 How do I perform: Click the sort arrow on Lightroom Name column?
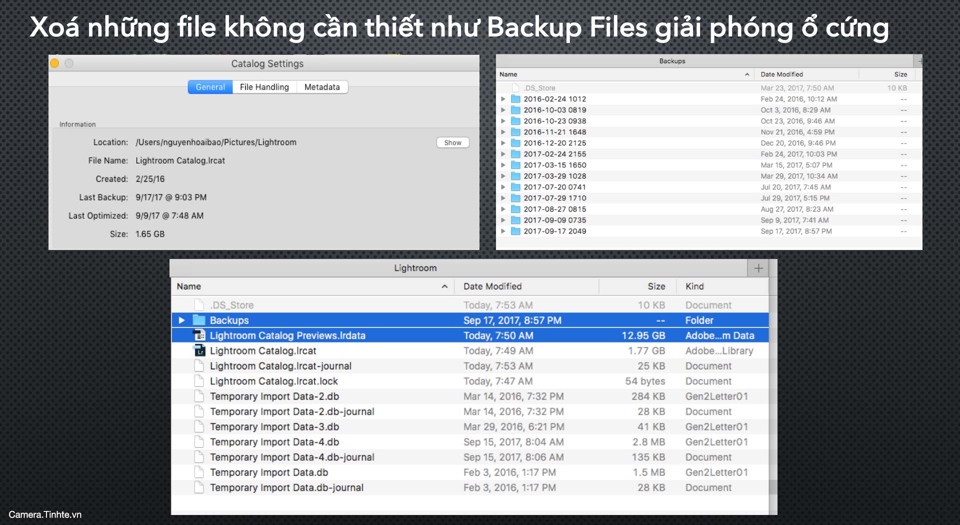(x=444, y=286)
